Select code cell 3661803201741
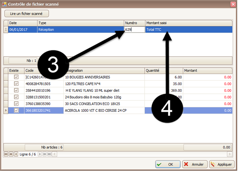Viewport: 238px width, 172px height. click(x=44, y=110)
